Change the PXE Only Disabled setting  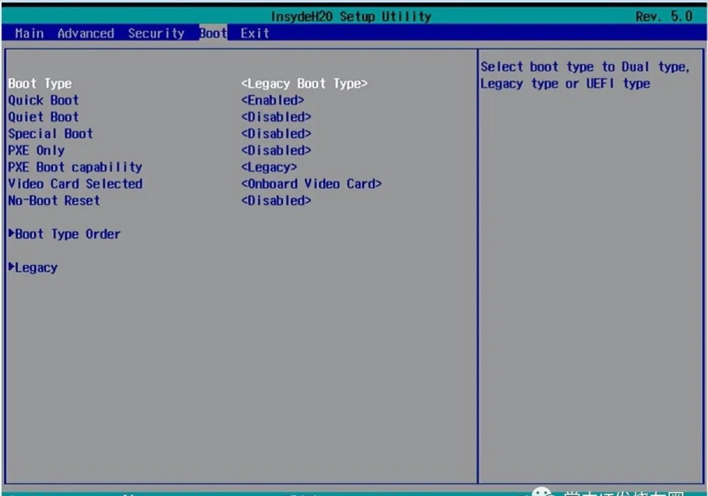pos(276,150)
